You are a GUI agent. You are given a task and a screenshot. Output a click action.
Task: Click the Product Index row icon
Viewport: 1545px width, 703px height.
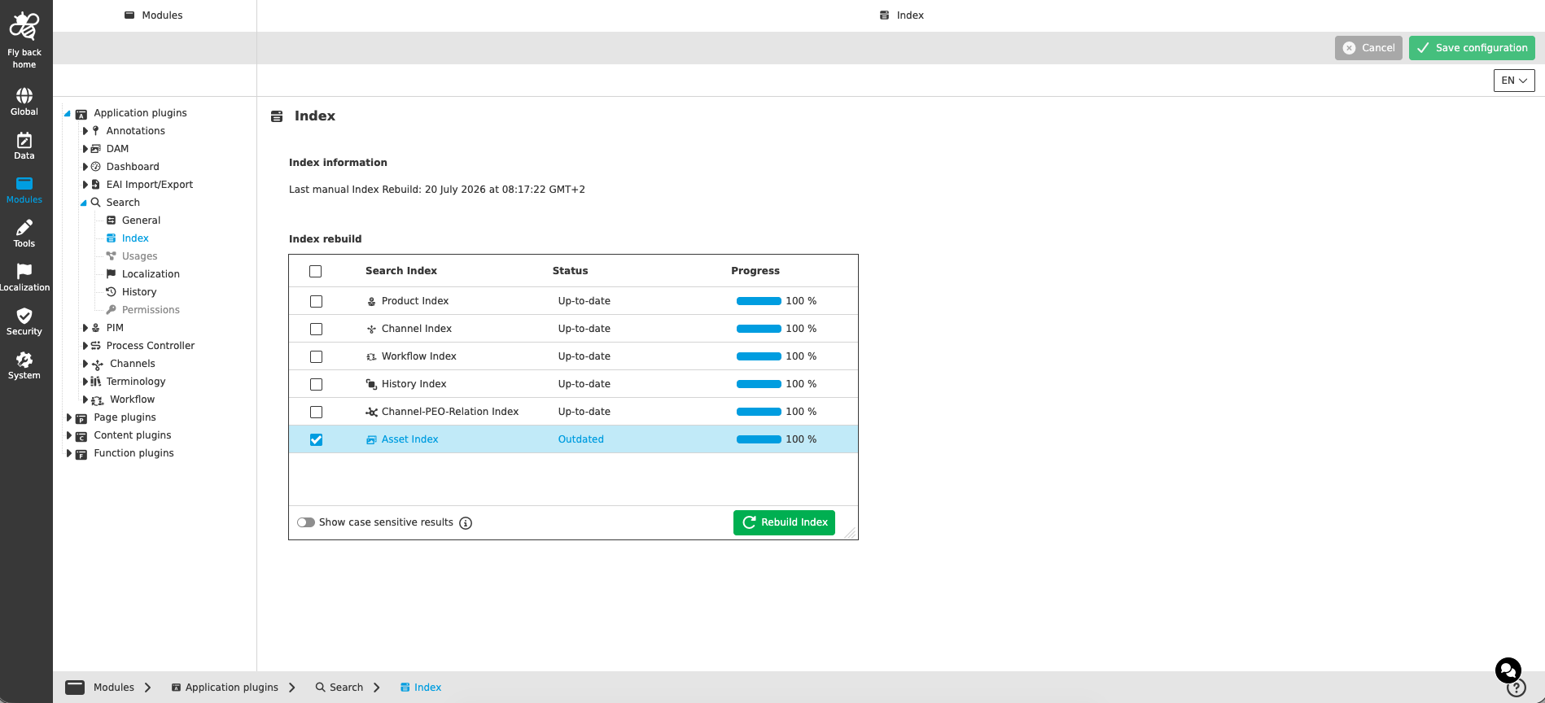371,301
